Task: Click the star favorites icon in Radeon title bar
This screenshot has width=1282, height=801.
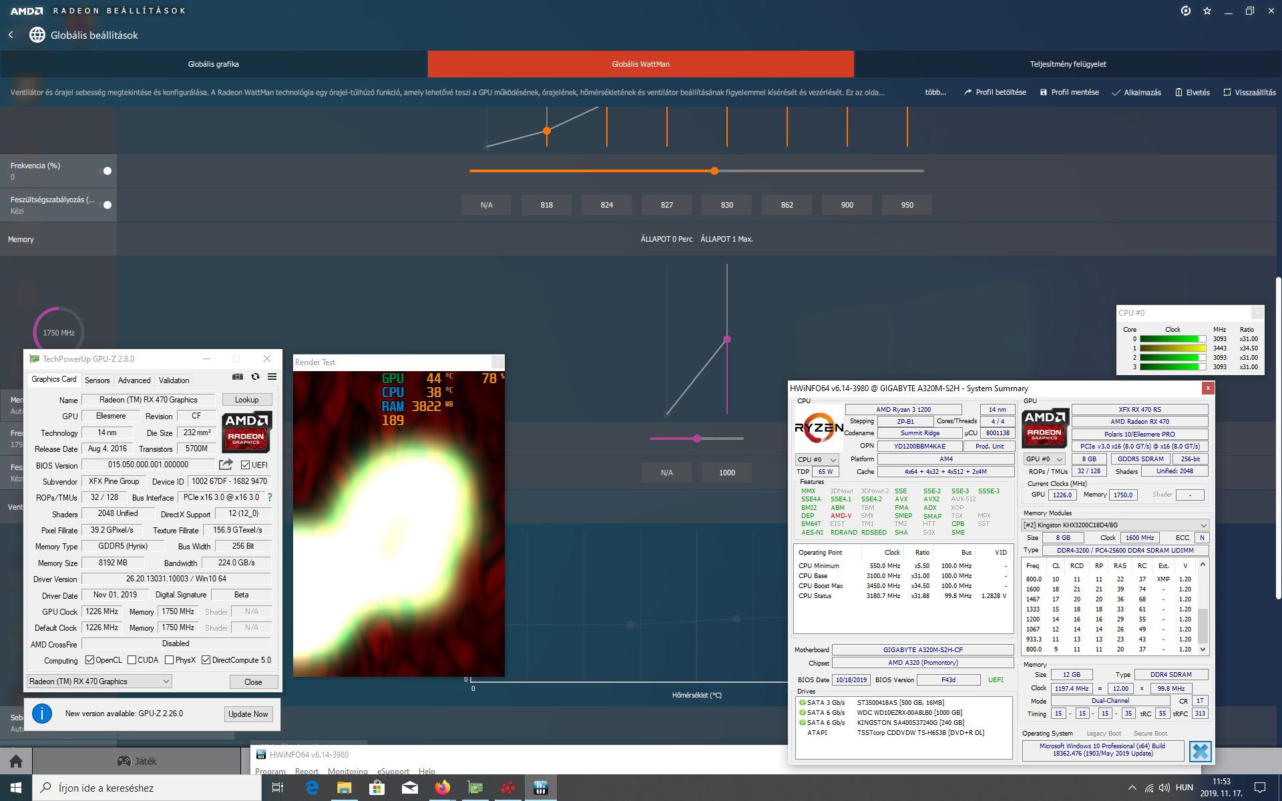Action: 1207,11
